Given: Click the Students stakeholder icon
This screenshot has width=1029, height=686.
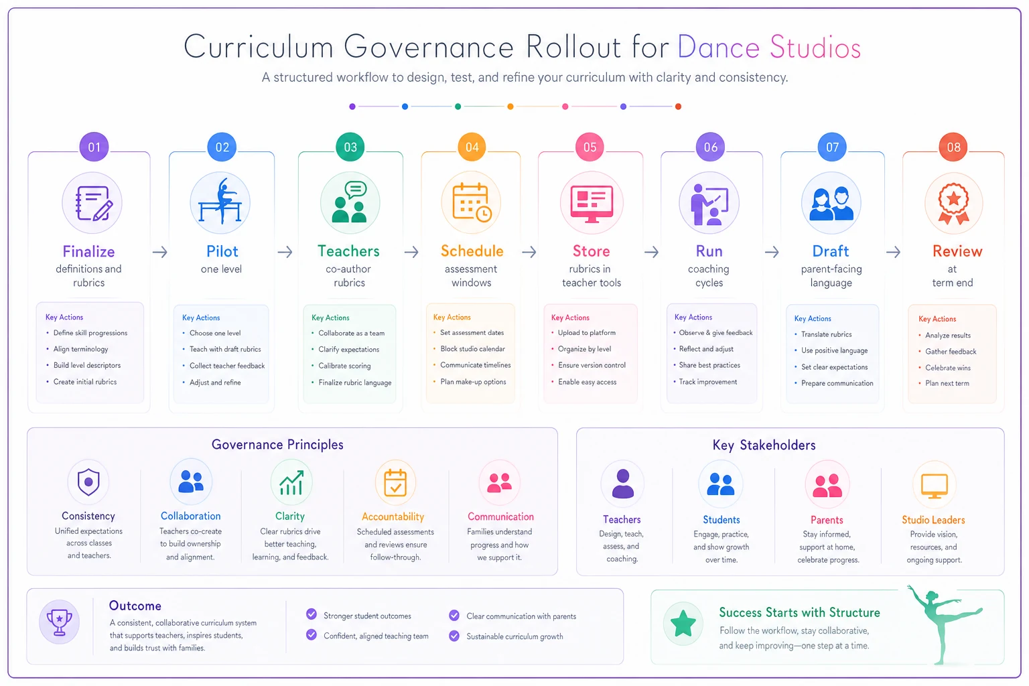Looking at the screenshot, I should point(721,484).
